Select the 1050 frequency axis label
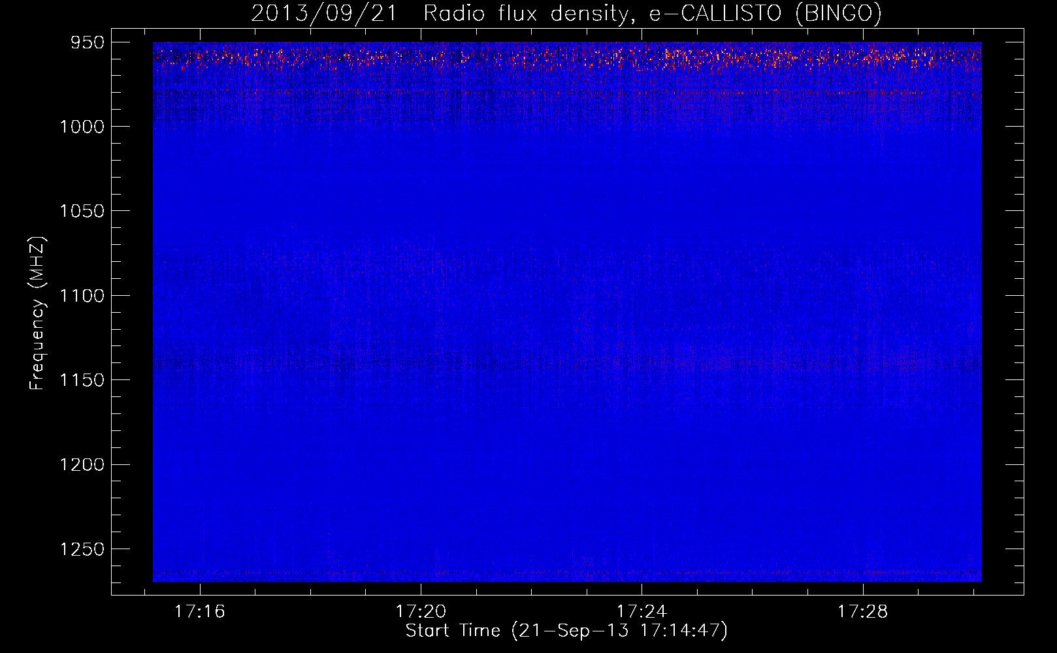1057x653 pixels. (82, 211)
